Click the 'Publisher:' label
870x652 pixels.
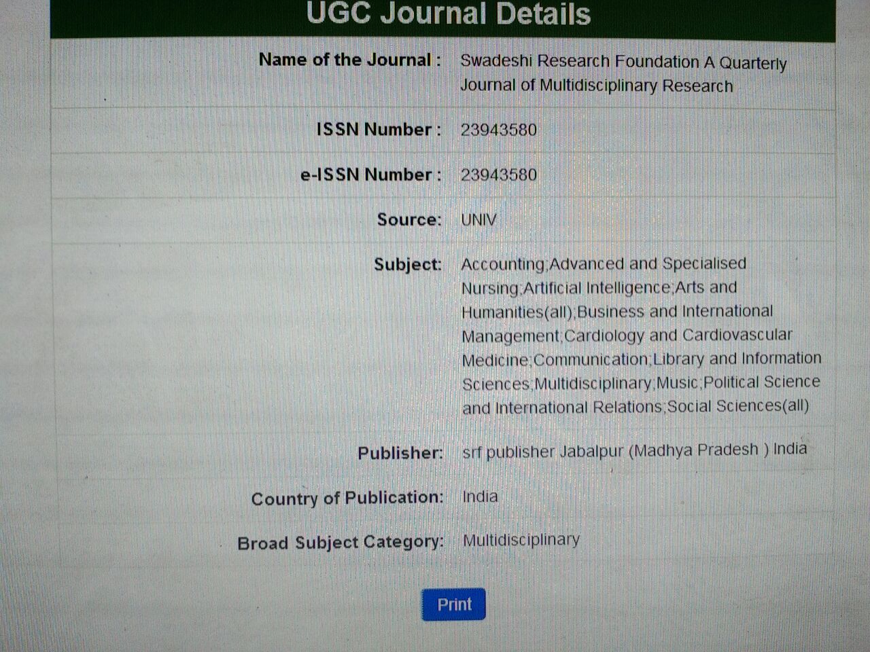[x=400, y=453]
